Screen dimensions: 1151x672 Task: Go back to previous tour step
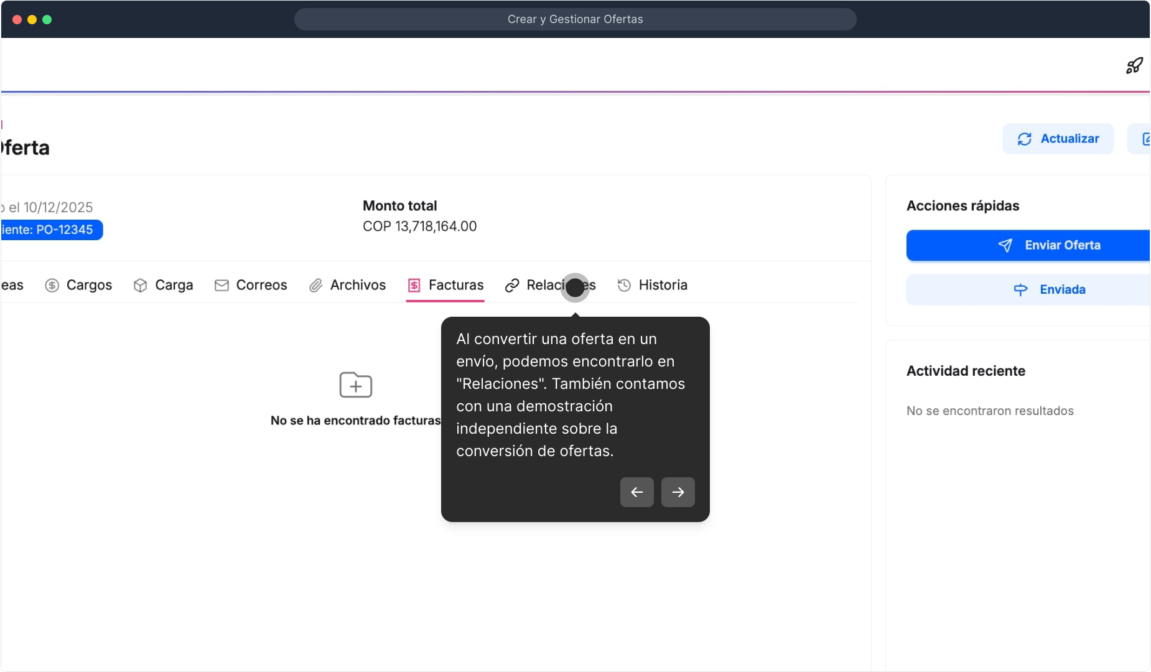coord(636,492)
